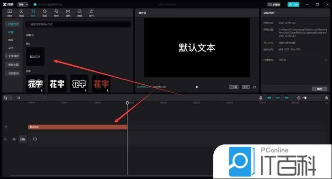332x179 pixels.
Task: Lock the main video track
Action: click(x=6, y=139)
